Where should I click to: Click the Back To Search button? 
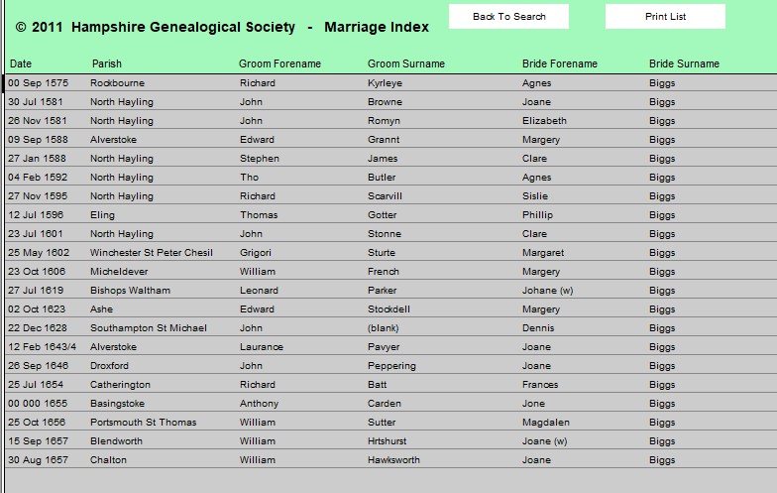click(508, 17)
